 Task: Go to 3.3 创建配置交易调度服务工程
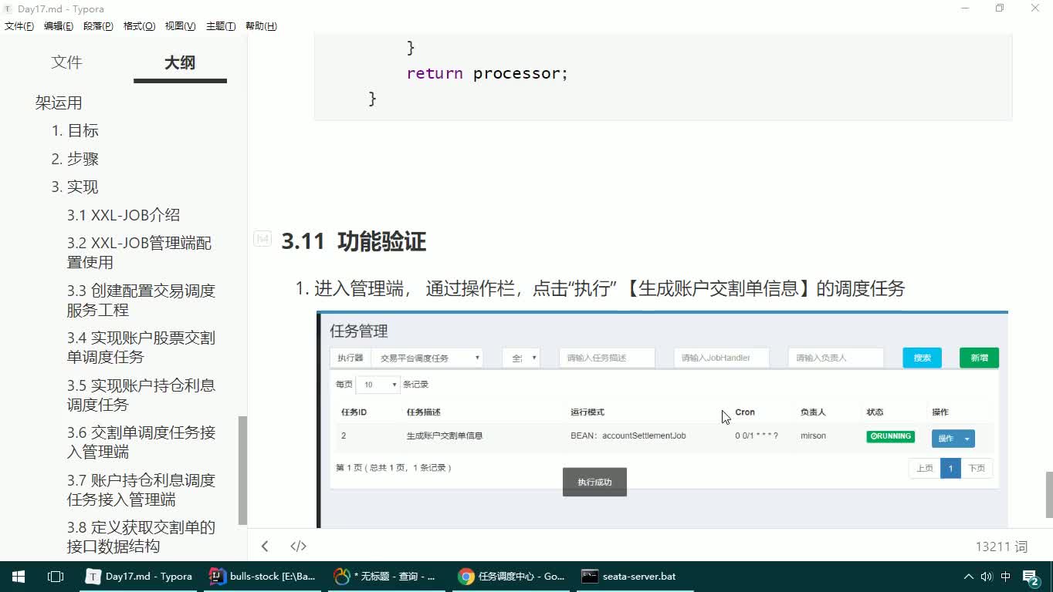(x=141, y=301)
